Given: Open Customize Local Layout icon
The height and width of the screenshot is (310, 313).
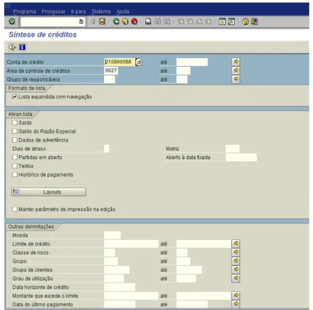Looking at the screenshot, I should [255, 21].
